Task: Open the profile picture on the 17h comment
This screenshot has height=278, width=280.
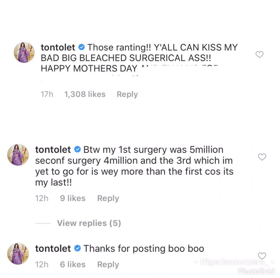Action: click(x=24, y=52)
